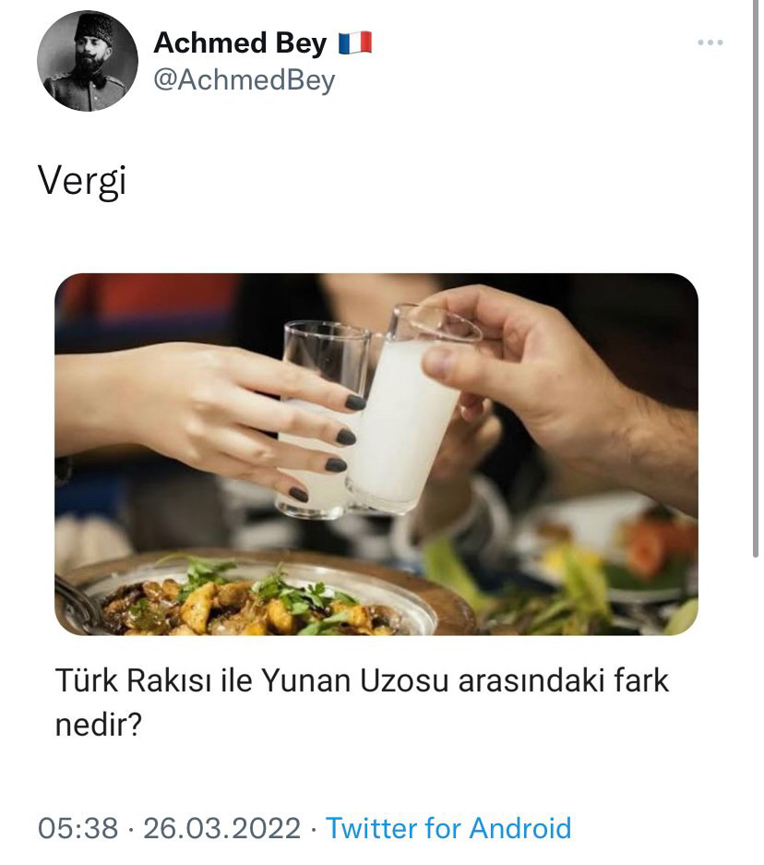This screenshot has width=764, height=865.
Task: Open Achmed Bey's profile picture
Action: (x=87, y=61)
